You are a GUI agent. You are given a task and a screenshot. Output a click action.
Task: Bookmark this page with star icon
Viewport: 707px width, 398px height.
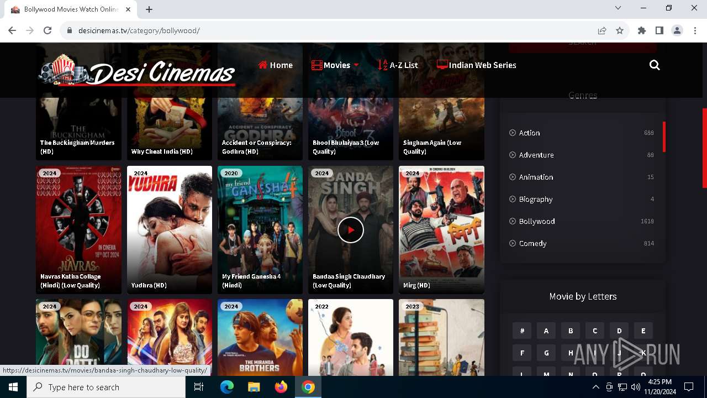point(620,30)
